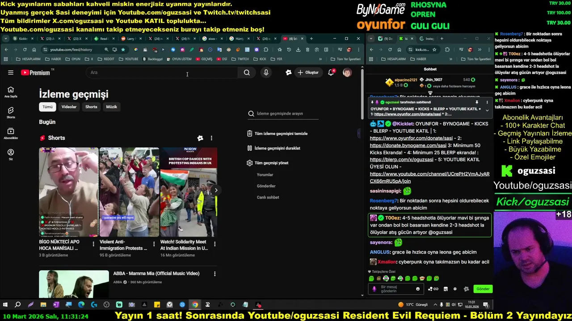Switch to the Hürriyet browser tab

239,39
